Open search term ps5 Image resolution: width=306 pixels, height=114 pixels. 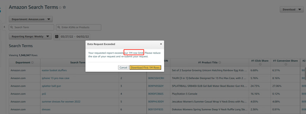(44, 94)
